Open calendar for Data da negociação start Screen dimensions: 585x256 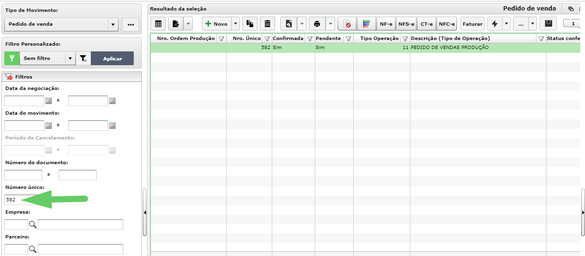(48, 100)
